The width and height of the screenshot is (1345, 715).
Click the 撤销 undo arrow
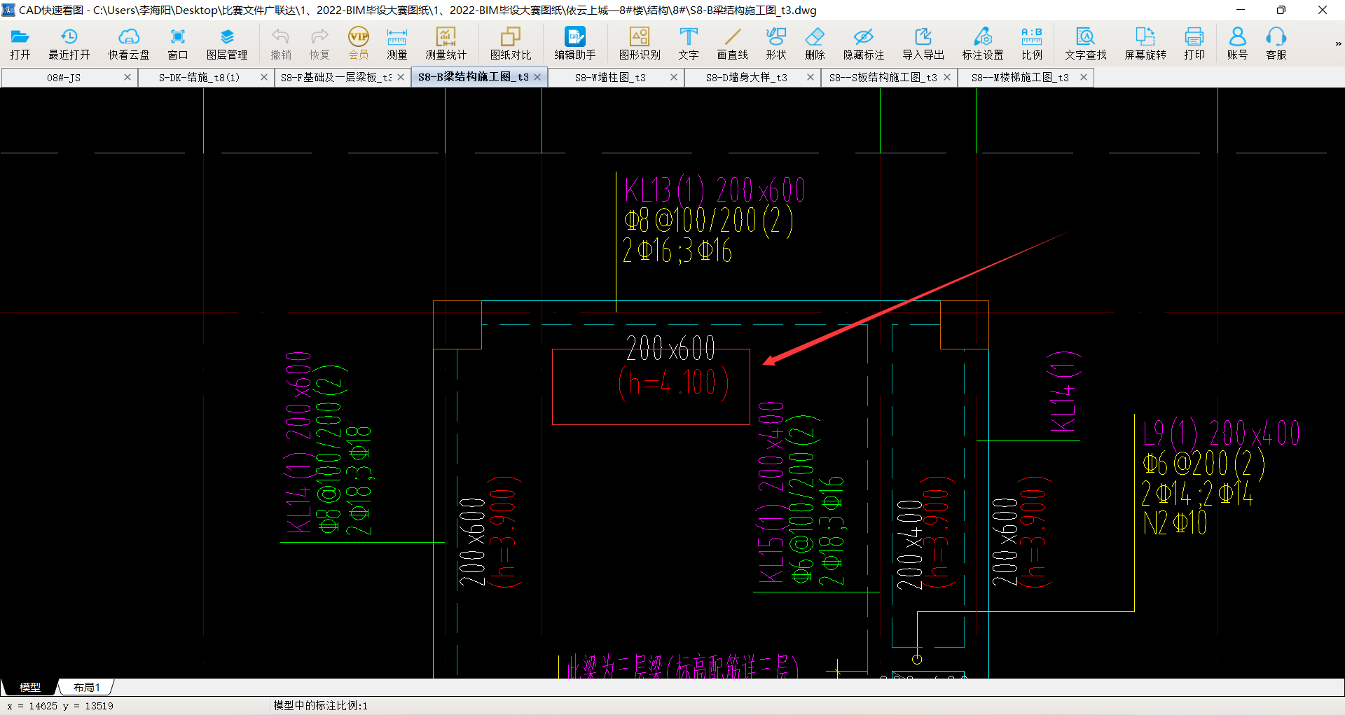point(281,43)
